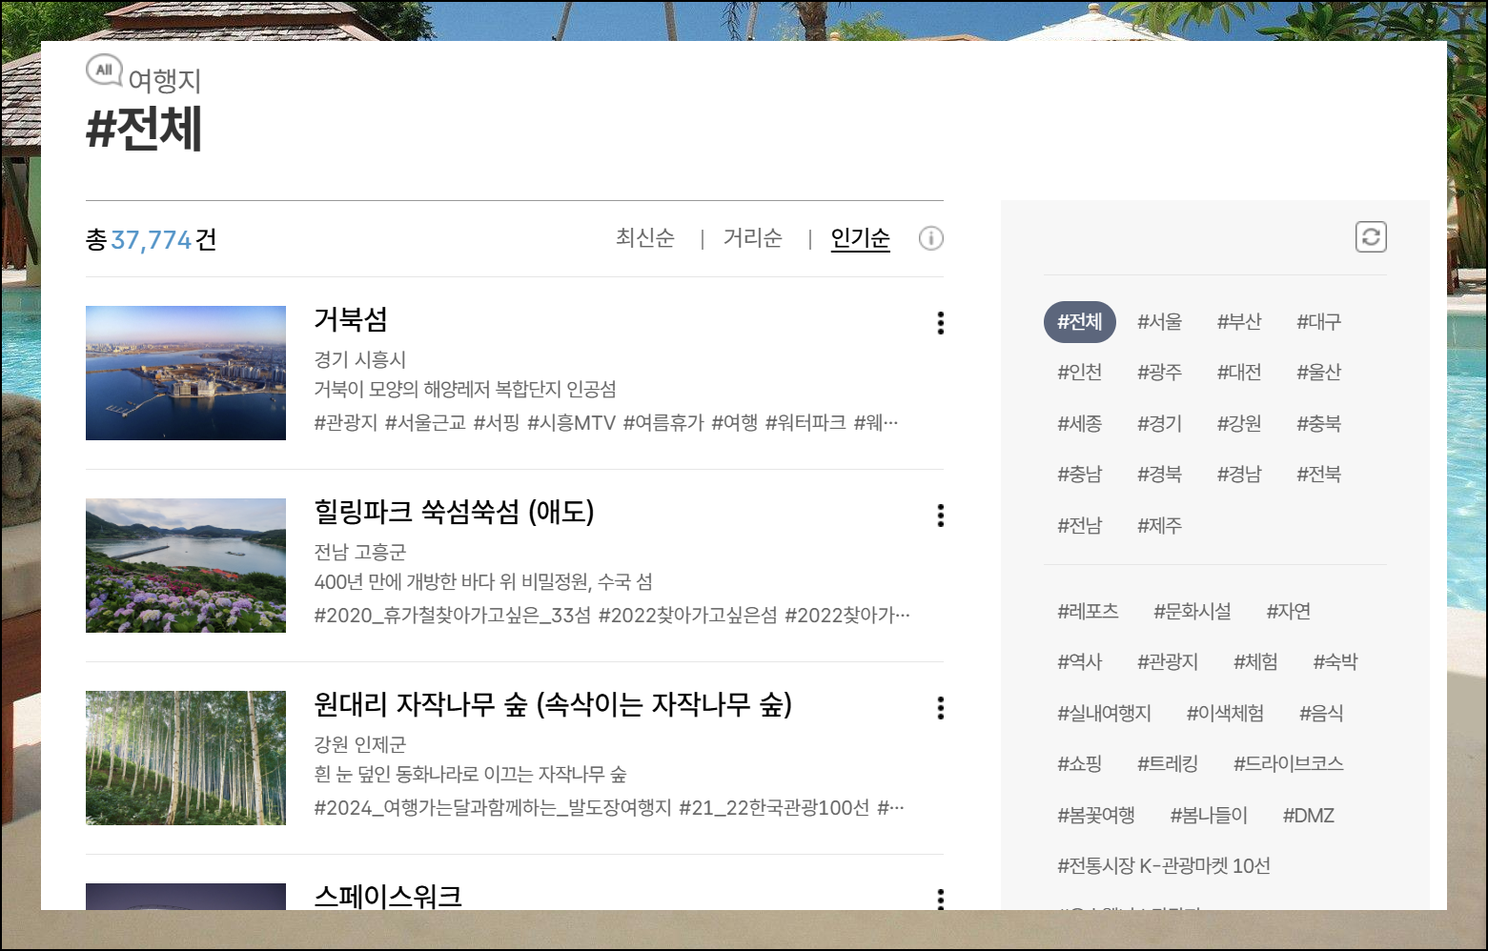Click the 경기 시흥시 location text
Image resolution: width=1488 pixels, height=951 pixels.
point(360,360)
